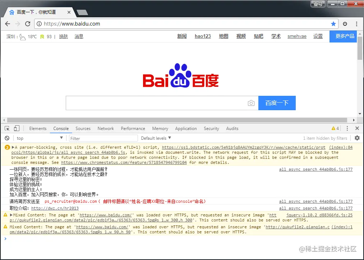Close the Baidu browser tab

coord(69,12)
